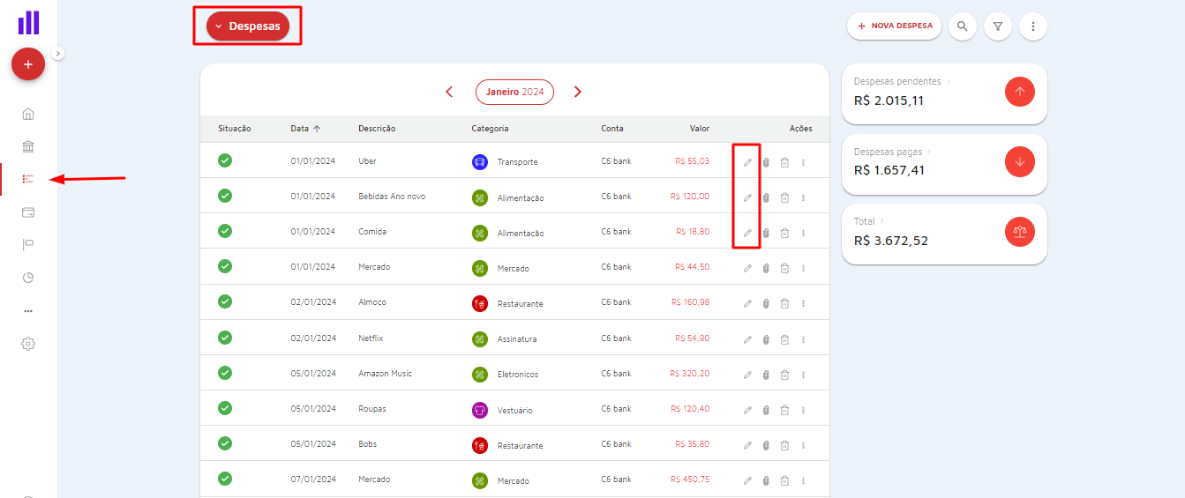Open the credit cards icon in sidebar
The image size is (1185, 498).
click(x=28, y=212)
